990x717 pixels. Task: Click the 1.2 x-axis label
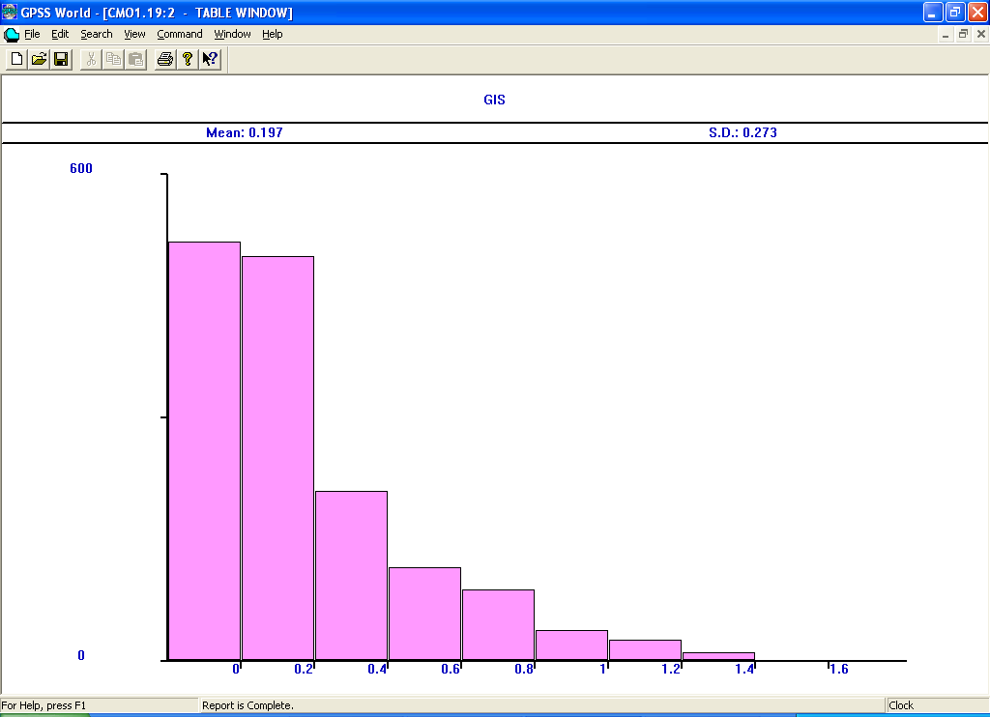pos(671,669)
